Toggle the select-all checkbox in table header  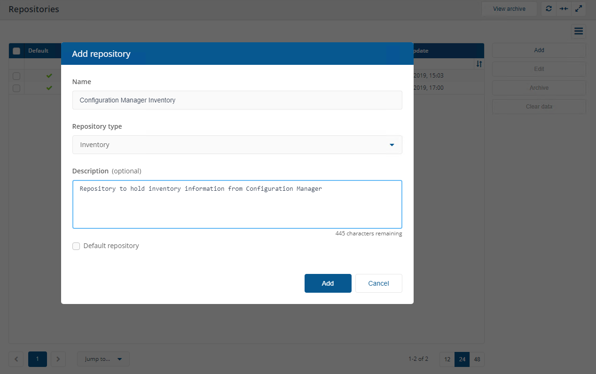click(x=16, y=51)
